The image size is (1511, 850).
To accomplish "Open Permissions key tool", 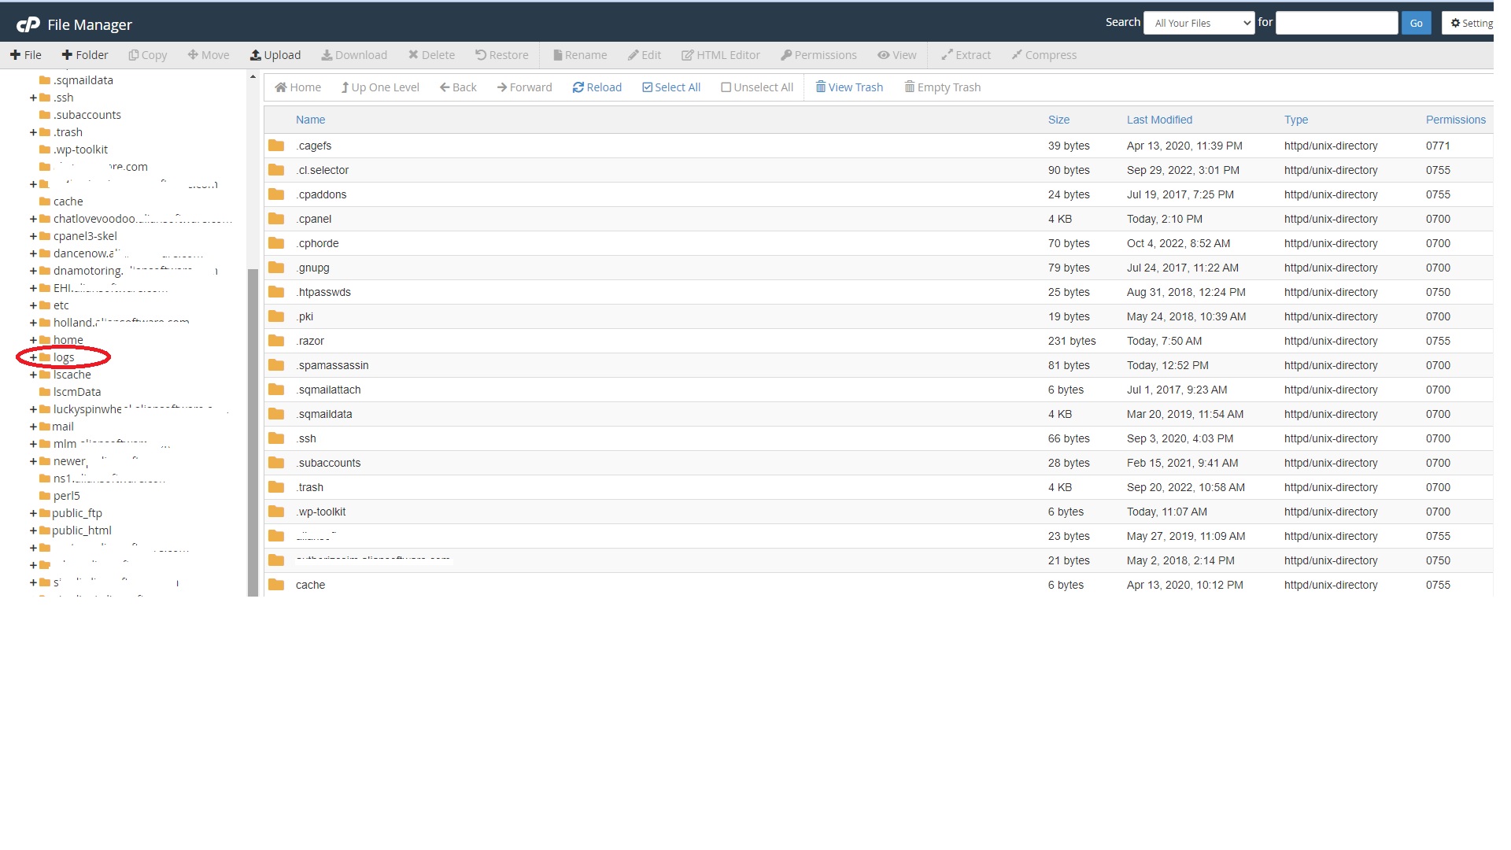I will (x=818, y=55).
